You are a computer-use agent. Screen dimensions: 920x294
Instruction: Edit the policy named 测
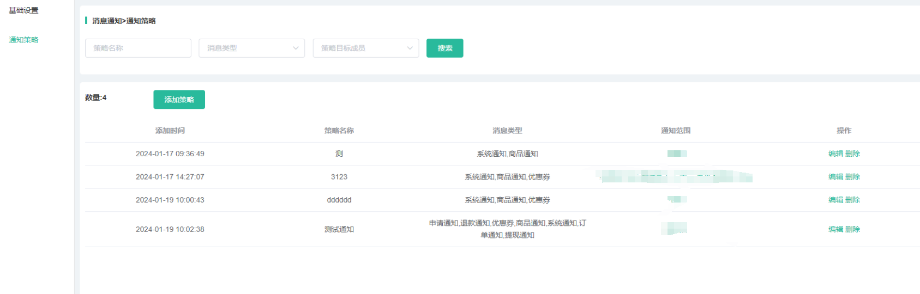[x=835, y=154]
